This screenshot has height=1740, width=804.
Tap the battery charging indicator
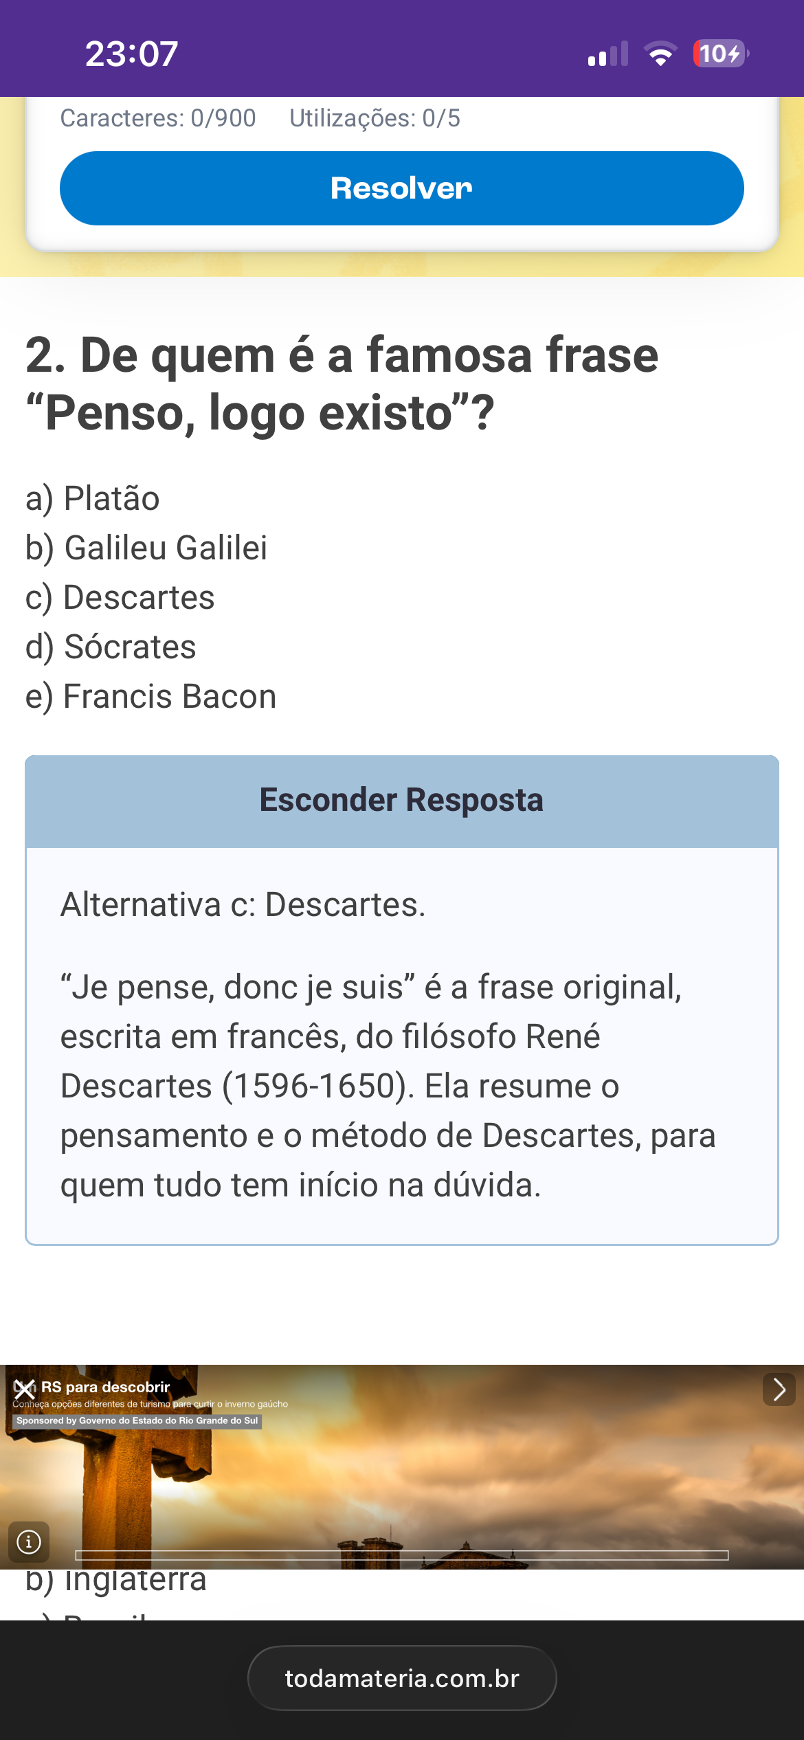pyautogui.click(x=720, y=54)
